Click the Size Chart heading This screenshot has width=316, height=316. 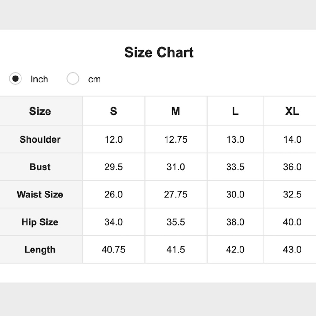coord(159,52)
